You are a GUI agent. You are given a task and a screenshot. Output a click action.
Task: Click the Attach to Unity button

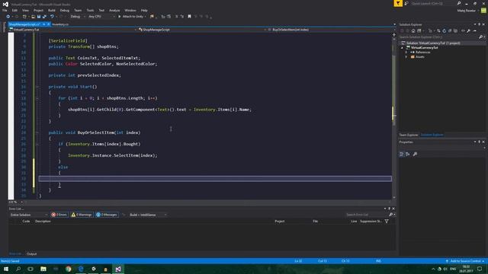click(132, 17)
